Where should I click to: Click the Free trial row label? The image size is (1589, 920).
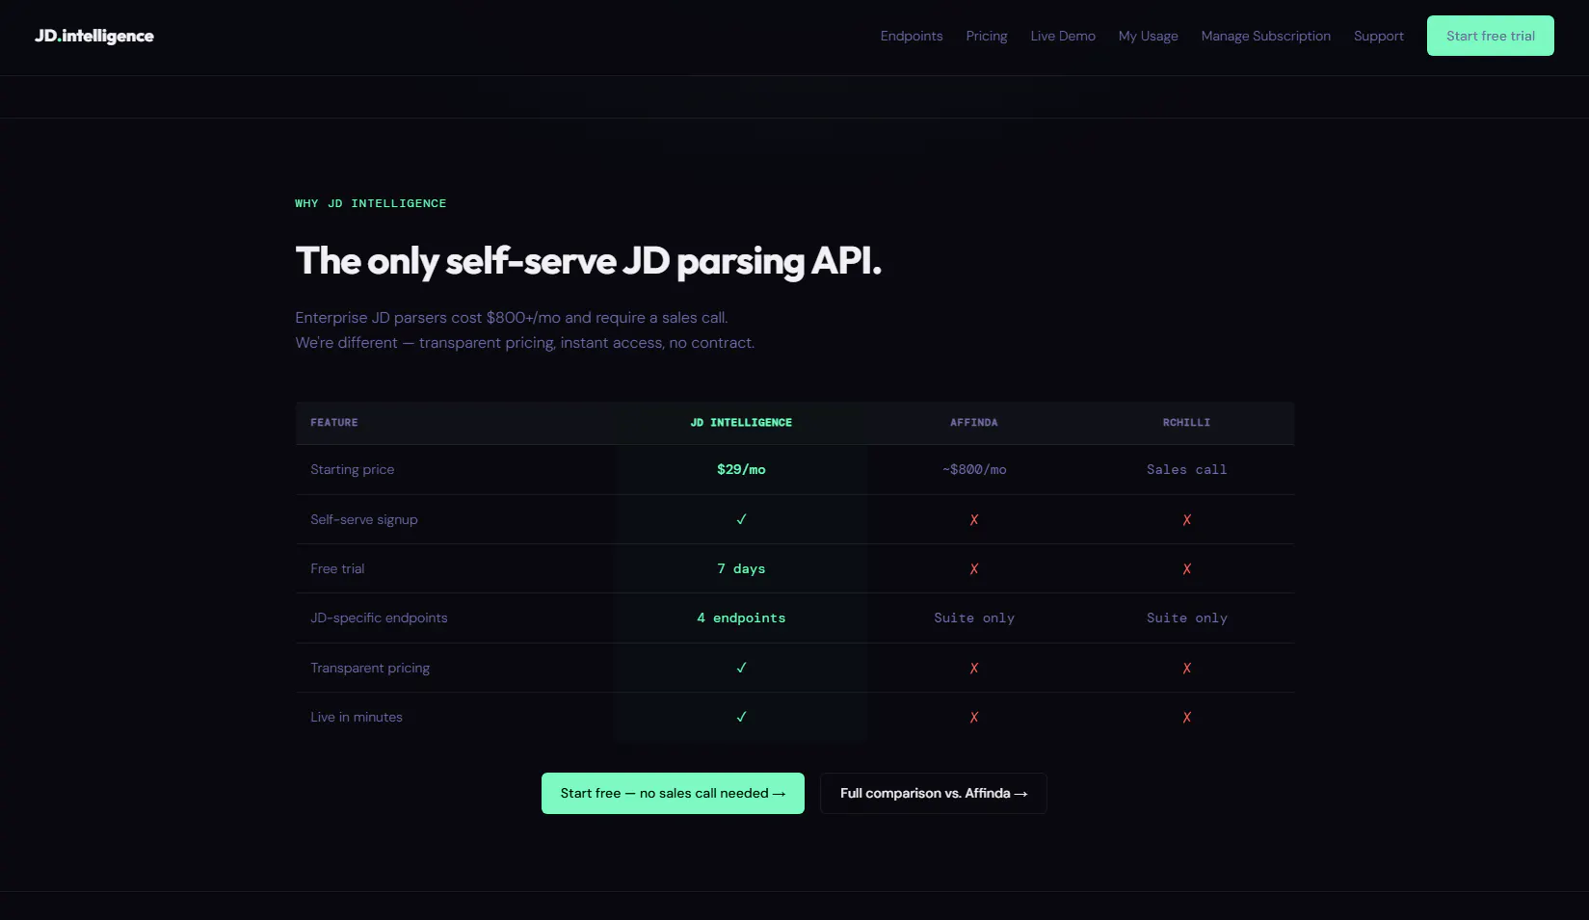click(337, 568)
